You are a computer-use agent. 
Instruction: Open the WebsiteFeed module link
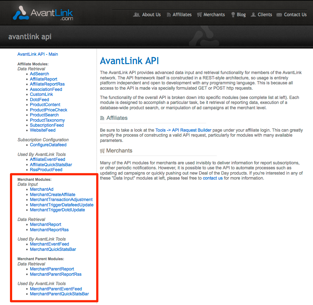tap(43, 130)
